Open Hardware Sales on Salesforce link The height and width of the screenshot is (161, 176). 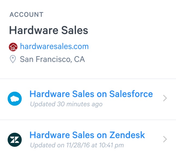pos(91,94)
